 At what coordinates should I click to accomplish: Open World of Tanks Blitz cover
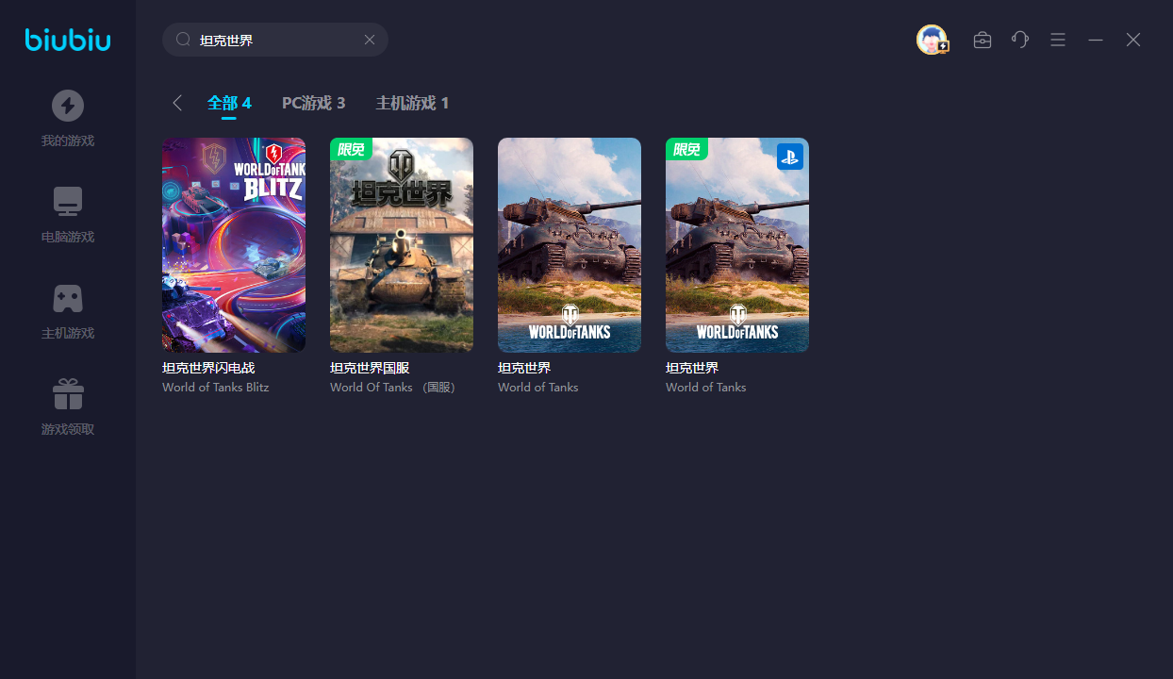pos(234,245)
